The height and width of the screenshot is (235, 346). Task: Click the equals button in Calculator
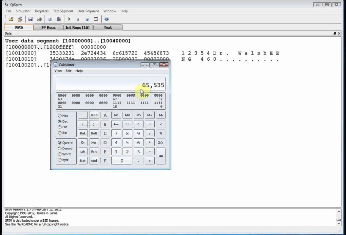tap(161, 156)
